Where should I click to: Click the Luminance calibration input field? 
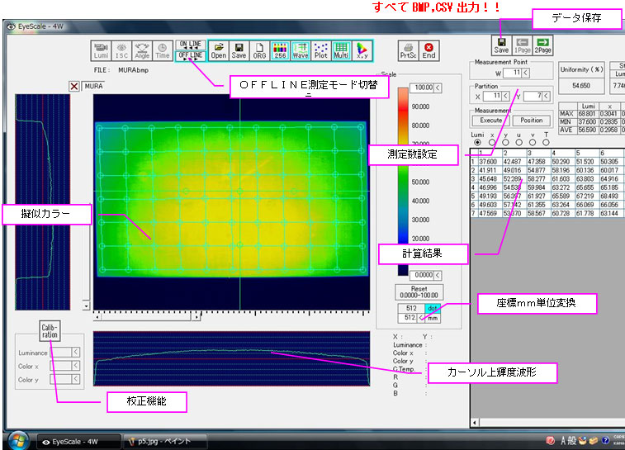(x=61, y=353)
